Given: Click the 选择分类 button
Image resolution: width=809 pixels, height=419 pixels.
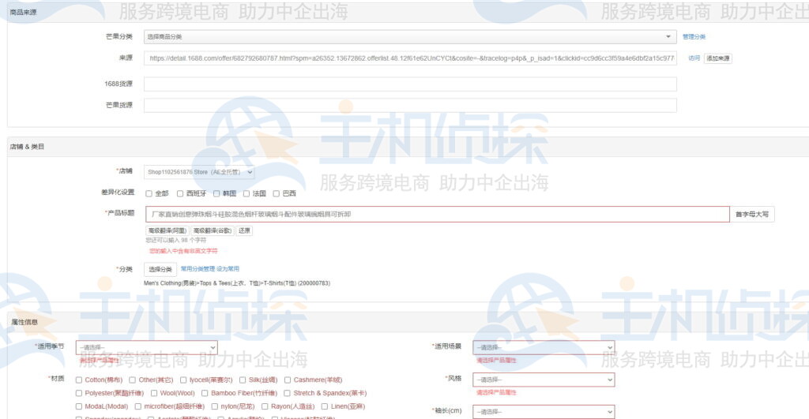Looking at the screenshot, I should [160, 270].
